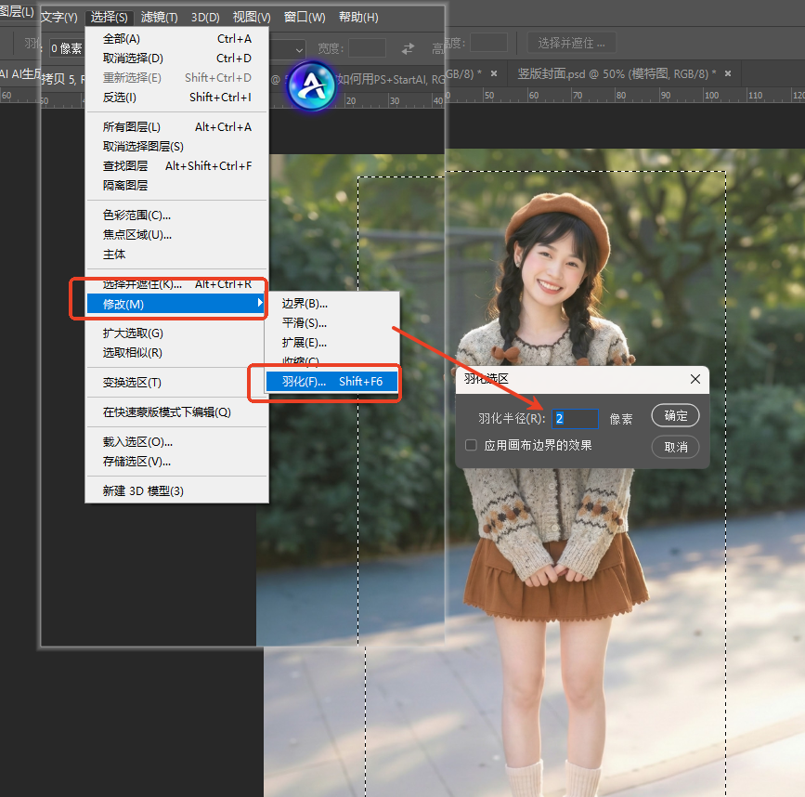Open the 视图(V) menu
The image size is (805, 797).
click(x=252, y=18)
